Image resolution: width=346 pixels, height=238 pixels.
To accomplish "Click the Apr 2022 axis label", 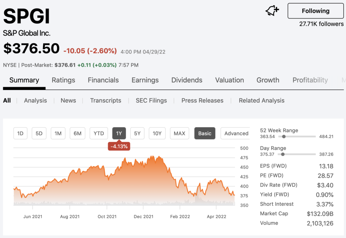I will [x=217, y=217].
